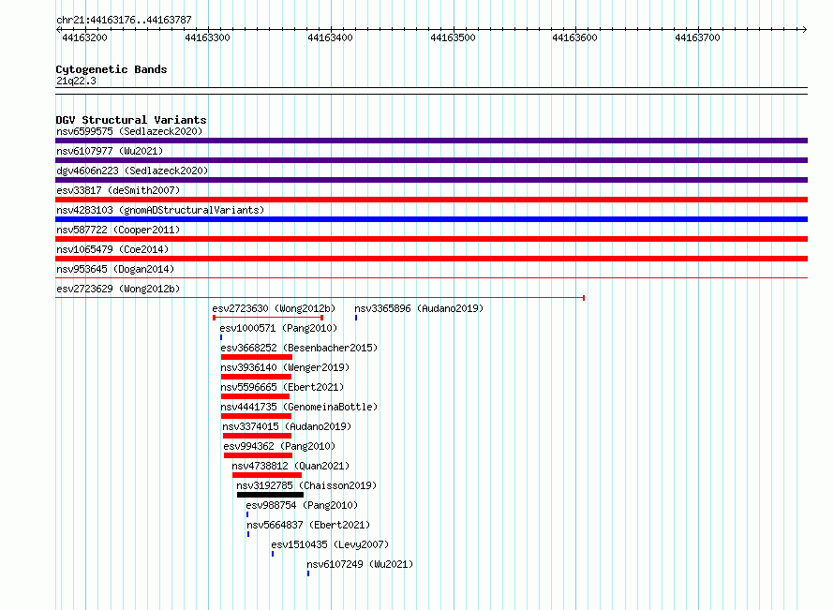834x610 pixels.
Task: Click the esv1000571 (Pang2010) blue tick
Action: 221,337
